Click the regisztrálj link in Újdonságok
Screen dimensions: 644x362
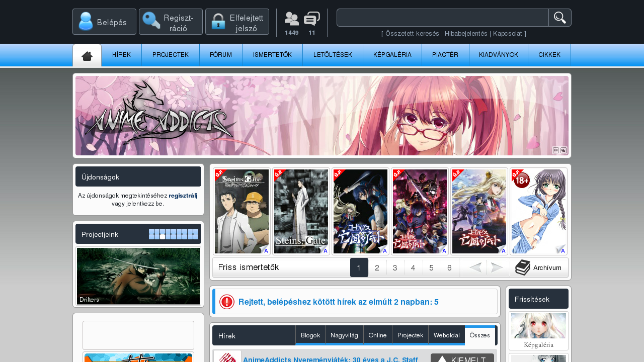[x=183, y=196]
